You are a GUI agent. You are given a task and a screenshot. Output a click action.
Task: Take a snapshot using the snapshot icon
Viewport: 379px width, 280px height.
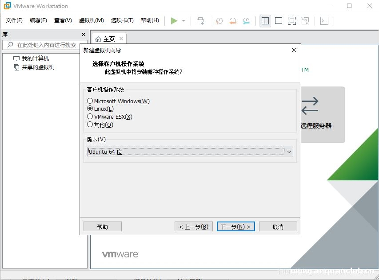218,20
